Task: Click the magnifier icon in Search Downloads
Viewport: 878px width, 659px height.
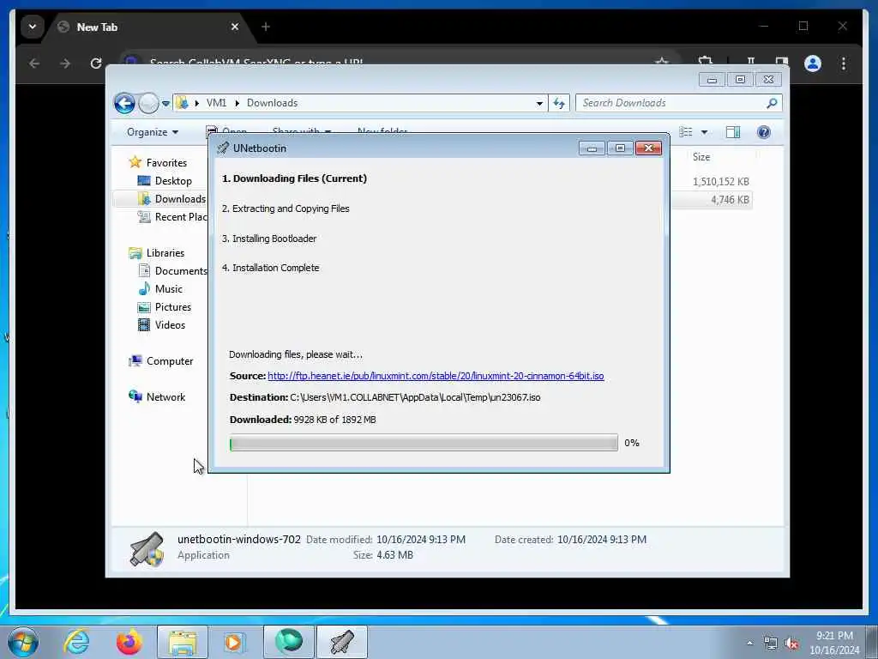Action: coord(772,103)
